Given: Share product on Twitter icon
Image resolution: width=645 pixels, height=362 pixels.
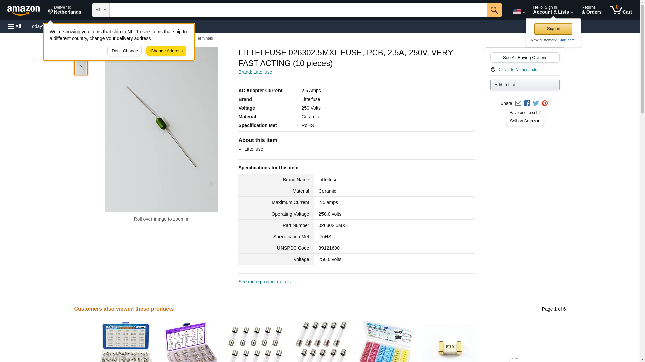Looking at the screenshot, I should 536,103.
